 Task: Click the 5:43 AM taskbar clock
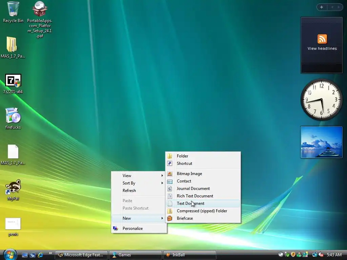334,255
